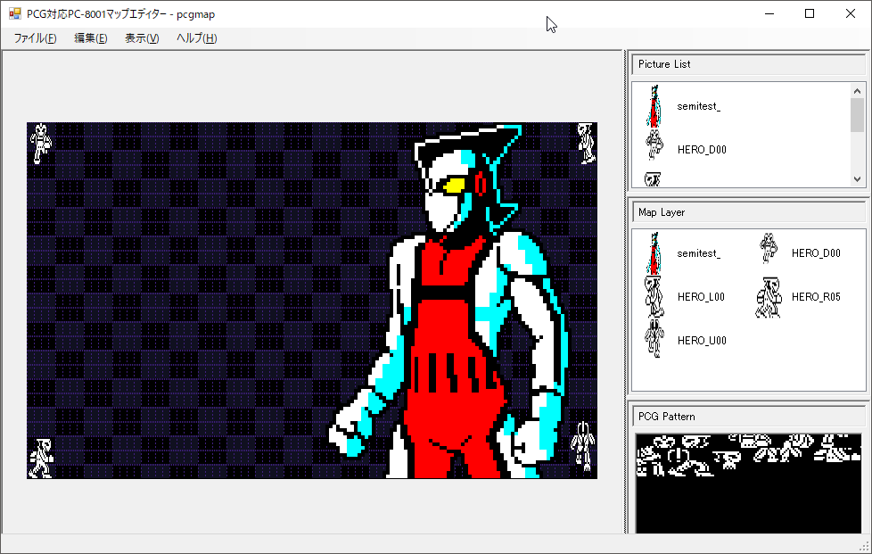Click the HERO_L00 label in Map Layer

tap(701, 297)
